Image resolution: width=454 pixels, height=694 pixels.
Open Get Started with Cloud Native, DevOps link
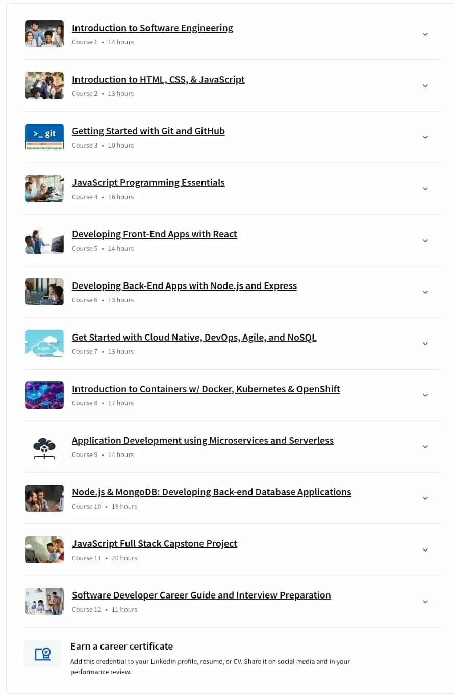coord(194,337)
